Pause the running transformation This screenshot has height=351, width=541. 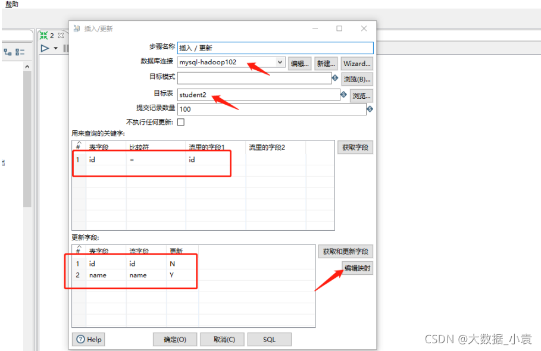65,48
